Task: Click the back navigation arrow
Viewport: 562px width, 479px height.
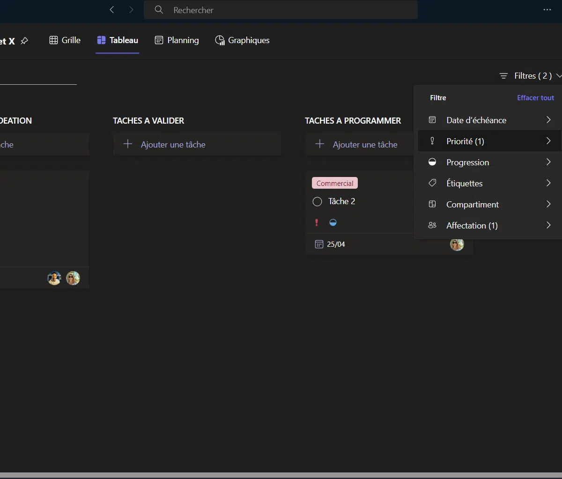Action: (x=112, y=10)
